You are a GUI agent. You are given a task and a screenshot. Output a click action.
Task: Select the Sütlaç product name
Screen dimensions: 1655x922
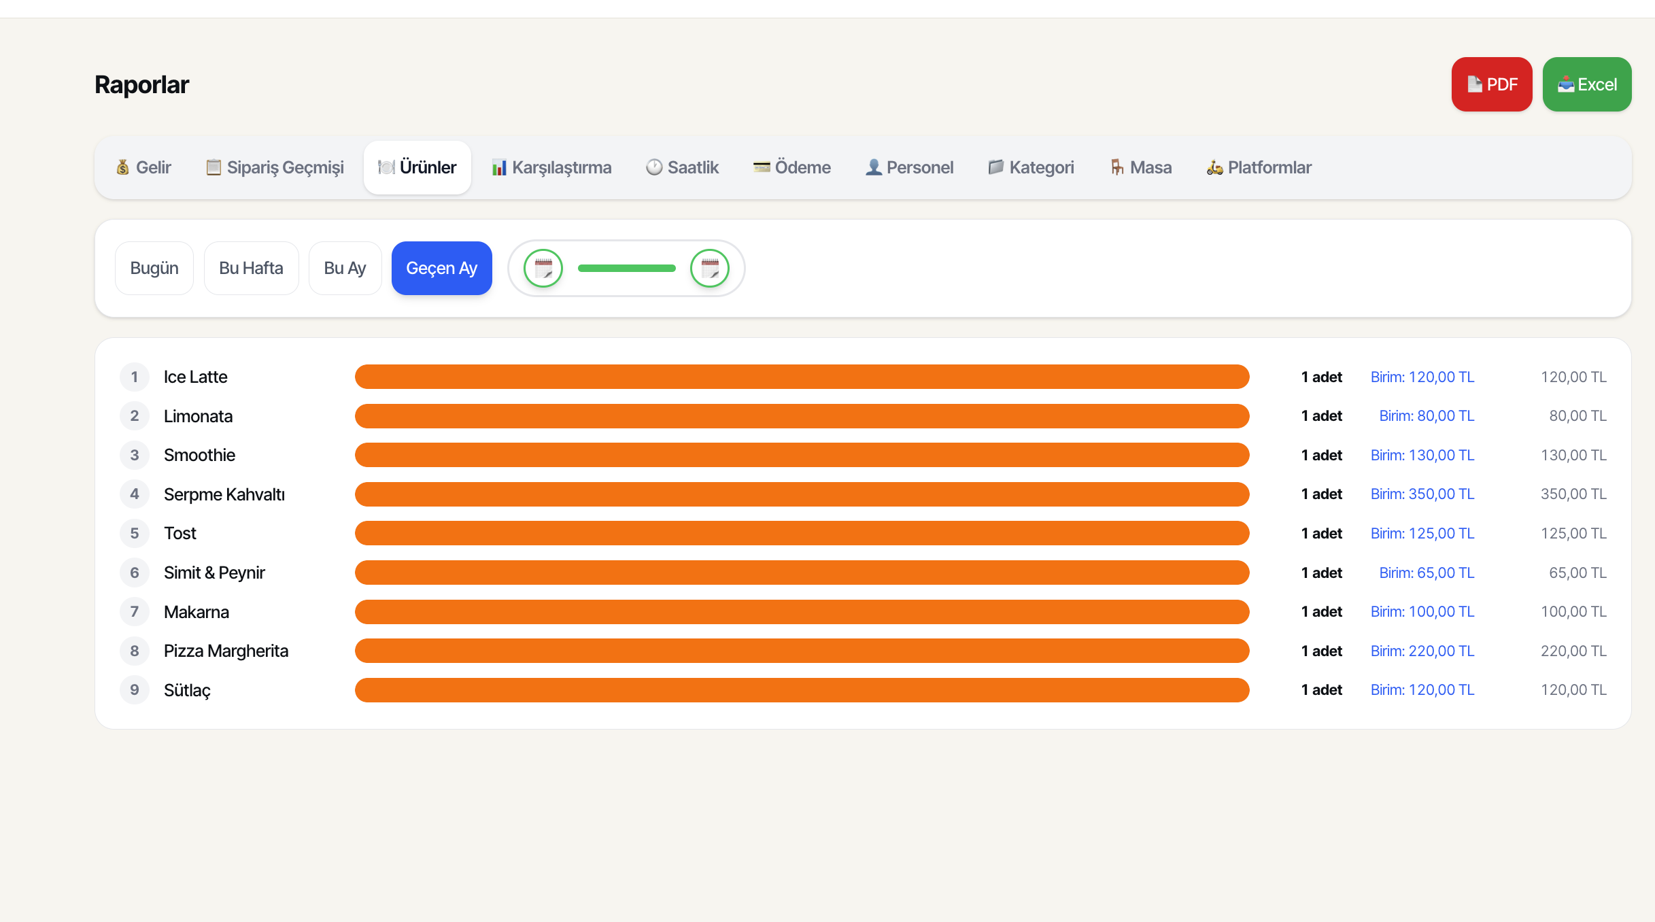click(x=187, y=690)
